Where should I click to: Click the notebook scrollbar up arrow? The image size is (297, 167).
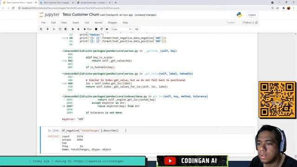pos(296,34)
